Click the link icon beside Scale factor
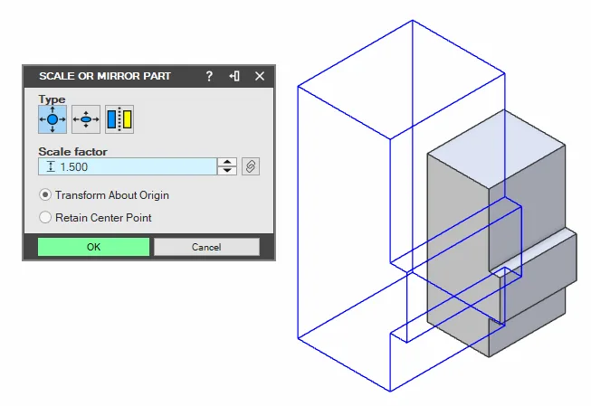 251,166
